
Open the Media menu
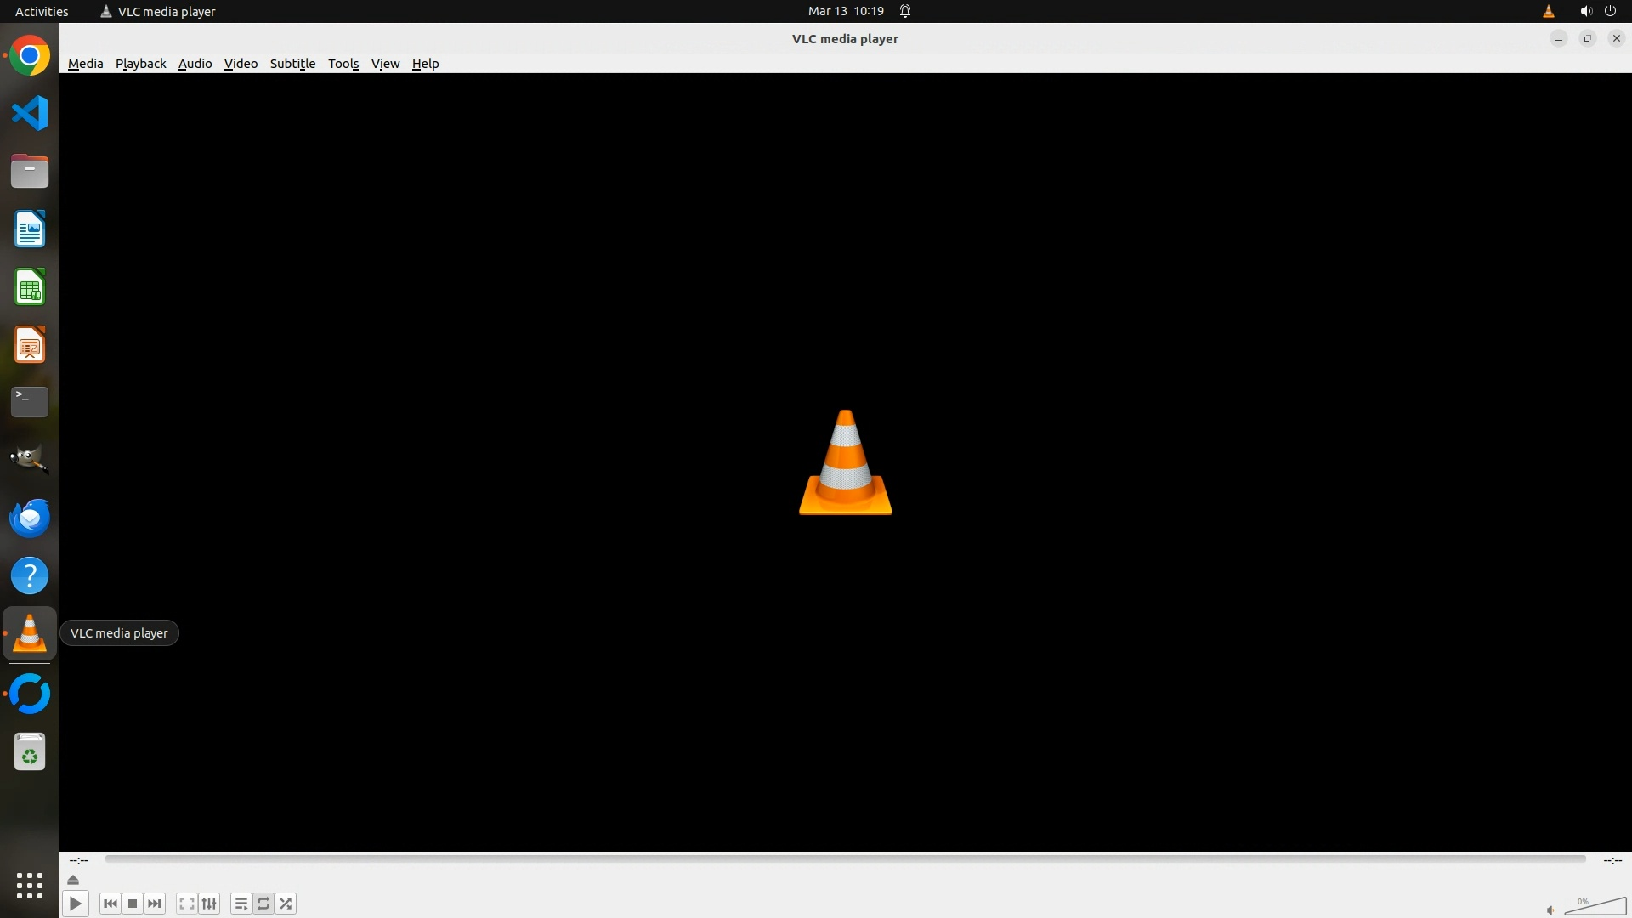click(x=85, y=64)
